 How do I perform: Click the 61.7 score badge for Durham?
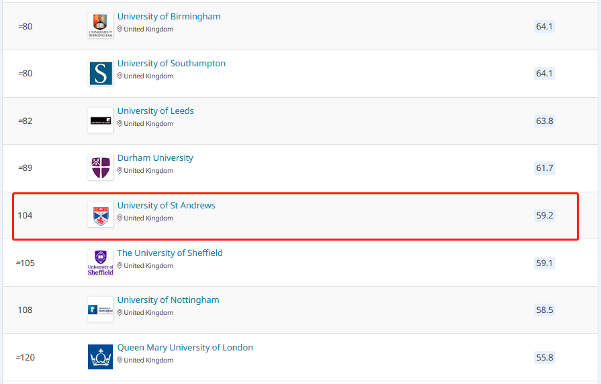pos(544,168)
